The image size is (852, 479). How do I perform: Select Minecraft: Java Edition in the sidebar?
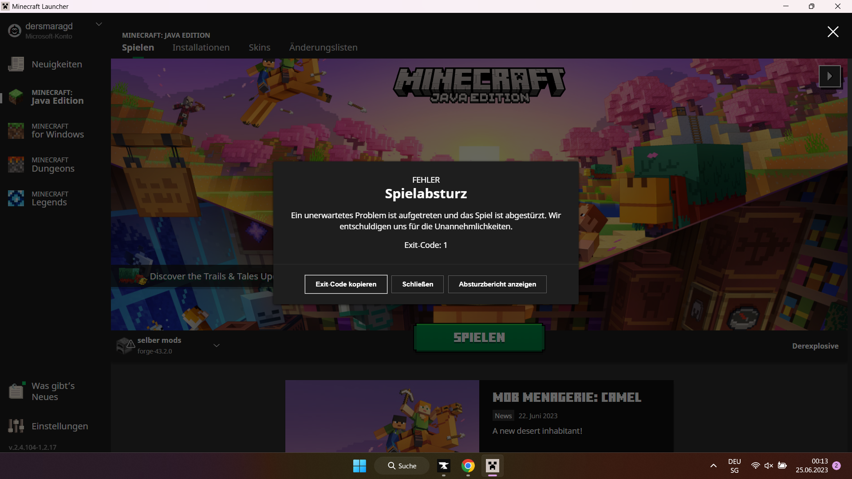53,97
